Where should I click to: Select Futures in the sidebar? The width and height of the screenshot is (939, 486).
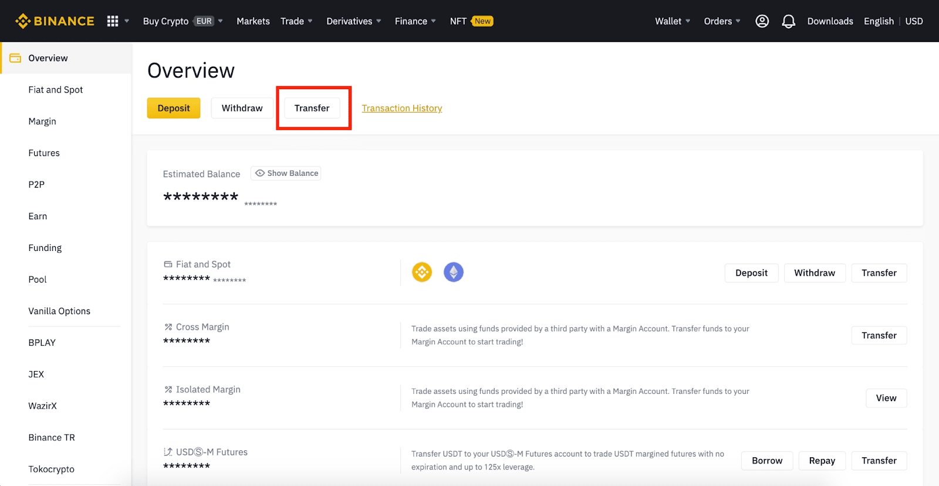tap(44, 153)
